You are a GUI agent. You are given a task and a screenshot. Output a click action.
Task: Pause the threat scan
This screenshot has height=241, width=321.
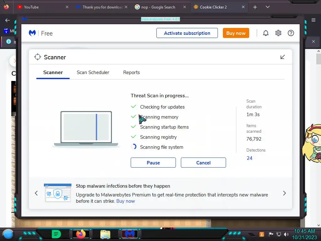pyautogui.click(x=153, y=163)
